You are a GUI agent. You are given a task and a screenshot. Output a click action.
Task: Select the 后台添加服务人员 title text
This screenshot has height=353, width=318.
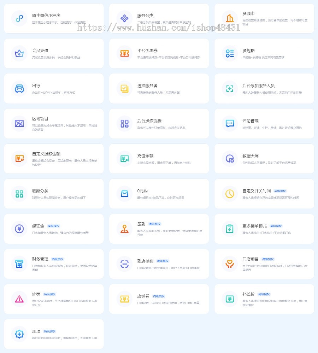click(258, 86)
